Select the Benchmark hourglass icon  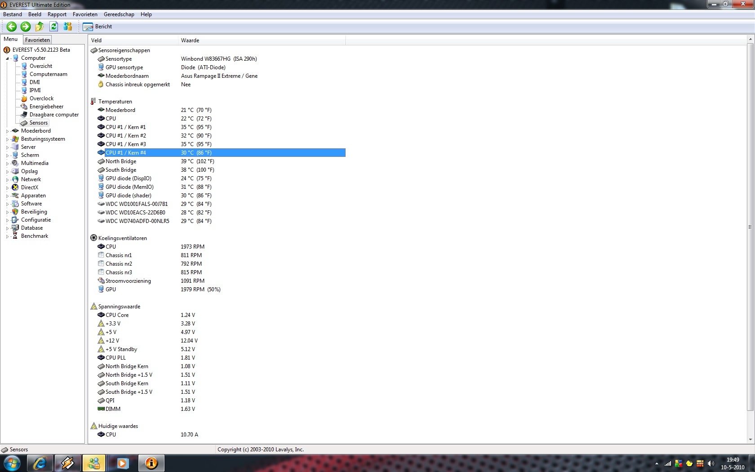15,236
